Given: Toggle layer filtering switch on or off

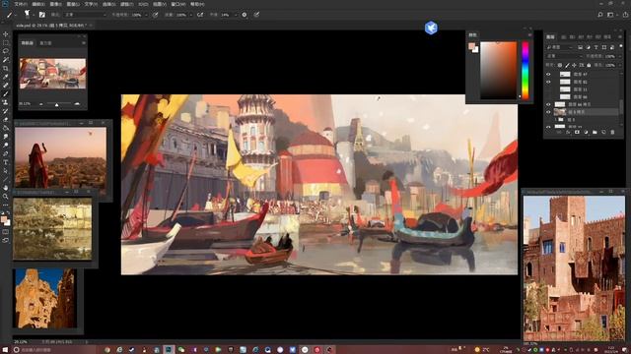Looking at the screenshot, I should tap(620, 47).
